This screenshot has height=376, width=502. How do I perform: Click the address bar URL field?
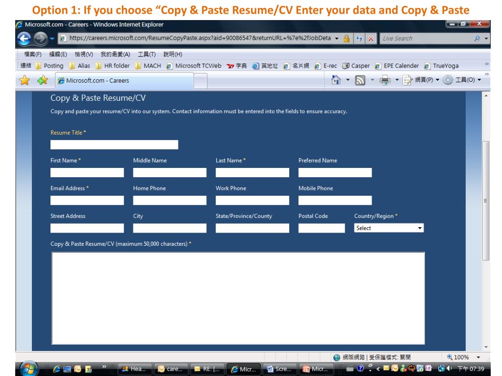click(x=200, y=38)
